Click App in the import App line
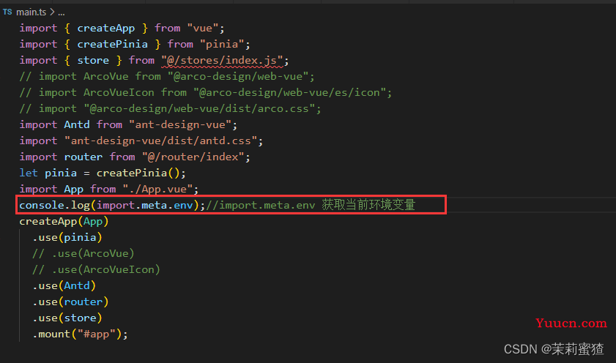Viewport: 616px width, 363px height. click(74, 189)
